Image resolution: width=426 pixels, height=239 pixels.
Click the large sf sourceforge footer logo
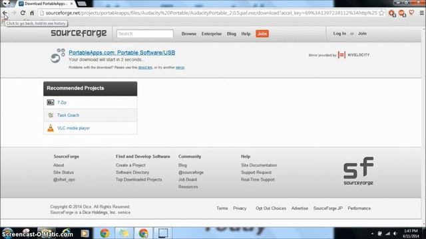pos(358,171)
